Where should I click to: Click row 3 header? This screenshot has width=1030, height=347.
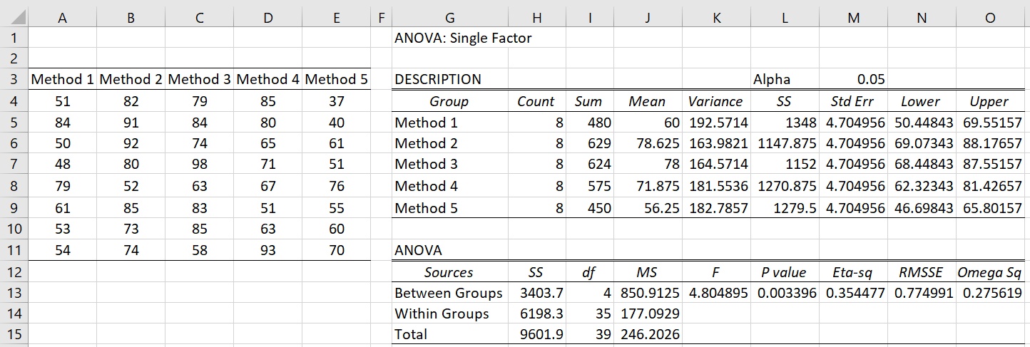(x=14, y=79)
